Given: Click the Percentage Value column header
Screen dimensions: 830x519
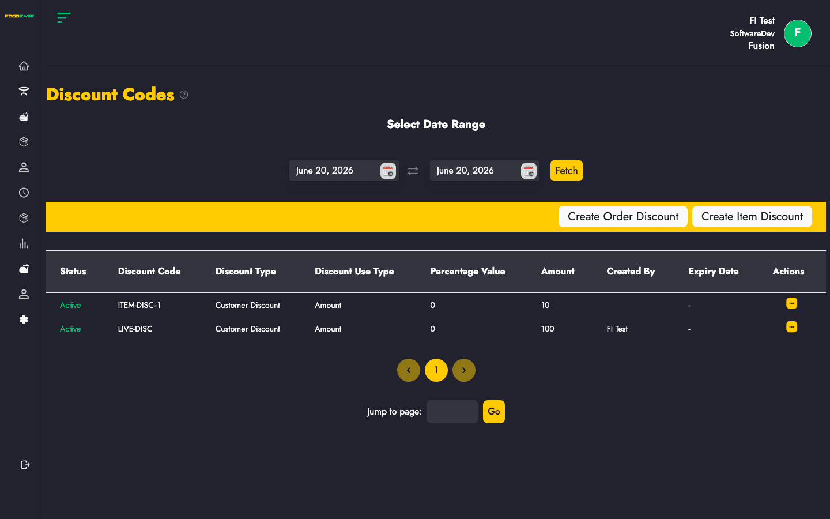Looking at the screenshot, I should point(467,272).
